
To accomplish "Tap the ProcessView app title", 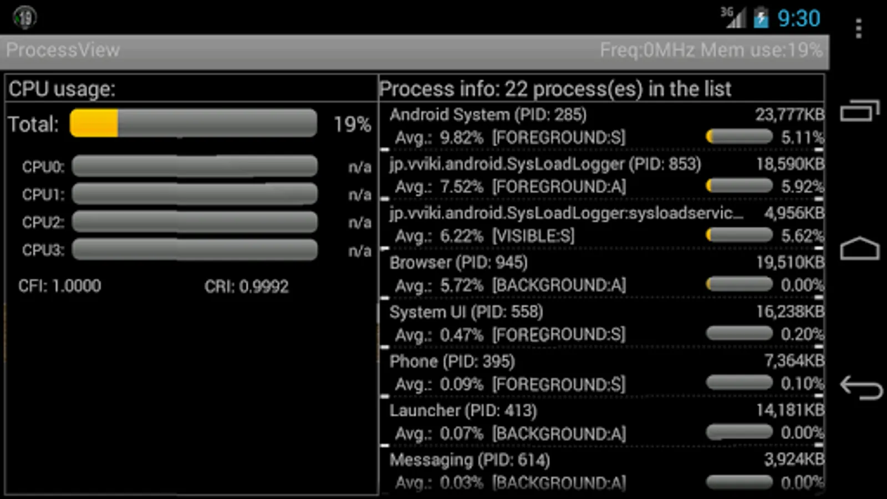I will point(63,50).
